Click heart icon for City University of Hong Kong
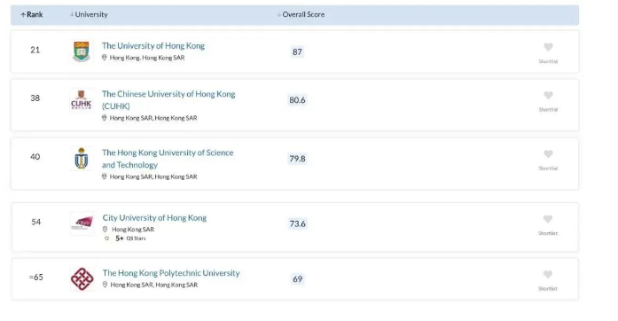This screenshot has width=618, height=321. 547,219
